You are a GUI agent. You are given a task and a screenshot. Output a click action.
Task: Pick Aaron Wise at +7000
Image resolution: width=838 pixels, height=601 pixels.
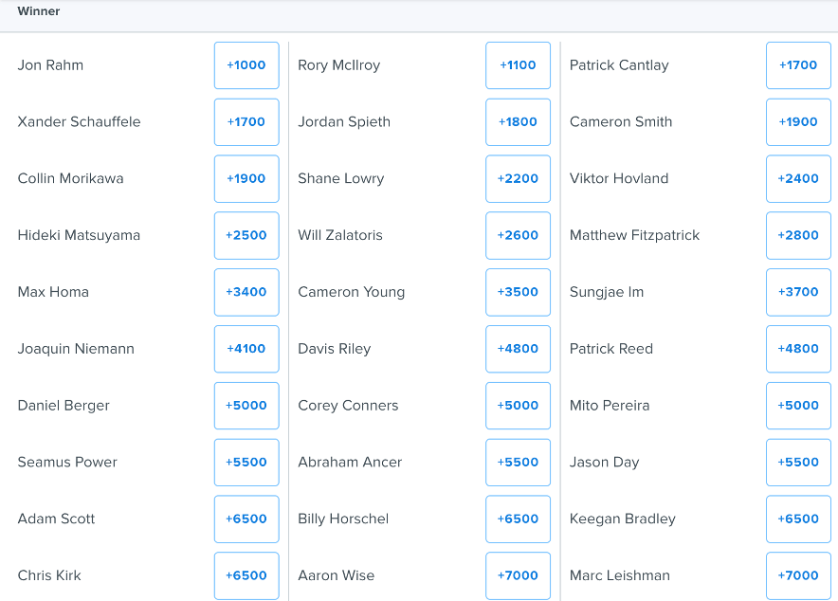(x=518, y=575)
